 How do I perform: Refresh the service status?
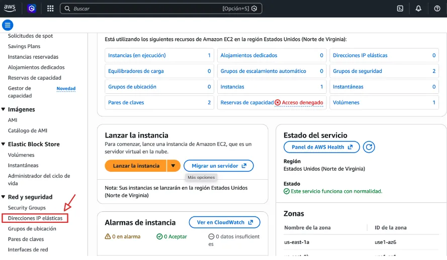click(369, 147)
